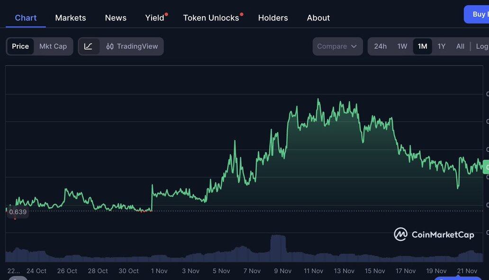Expand the Compare dropdown
489x280 pixels.
pyautogui.click(x=337, y=46)
